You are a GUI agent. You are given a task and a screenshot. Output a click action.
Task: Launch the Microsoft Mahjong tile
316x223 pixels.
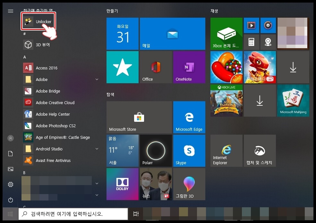[293, 101]
